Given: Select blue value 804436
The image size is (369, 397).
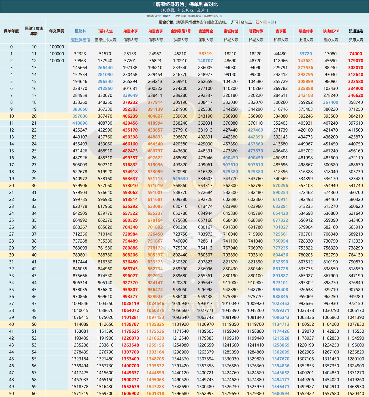Looking at the screenshot, I should point(280,255).
